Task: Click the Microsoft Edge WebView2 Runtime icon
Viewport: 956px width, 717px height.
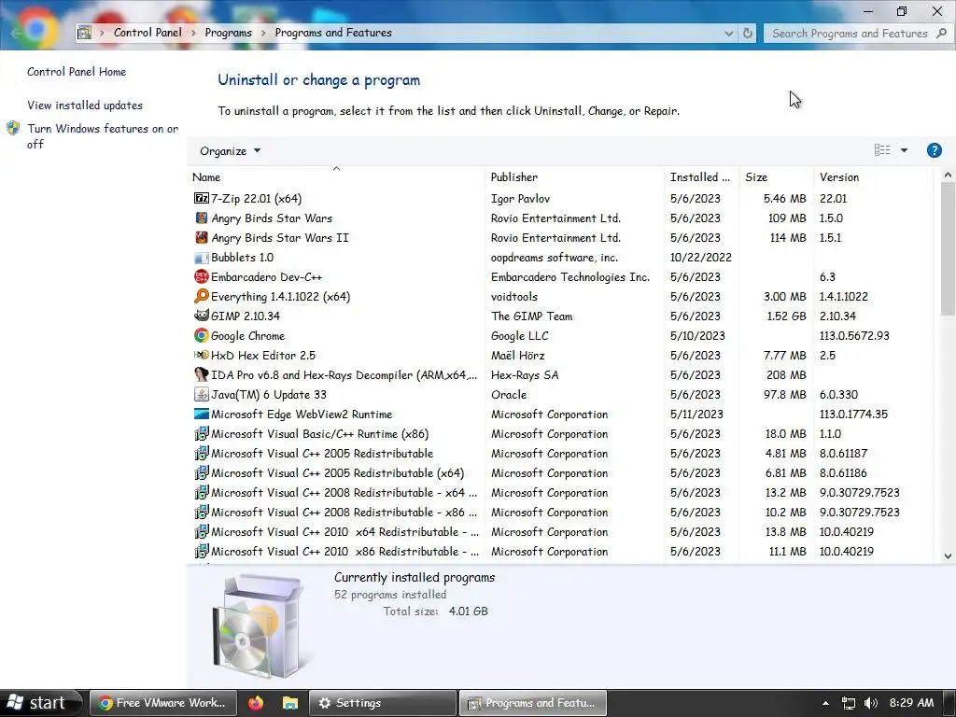Action: click(202, 414)
